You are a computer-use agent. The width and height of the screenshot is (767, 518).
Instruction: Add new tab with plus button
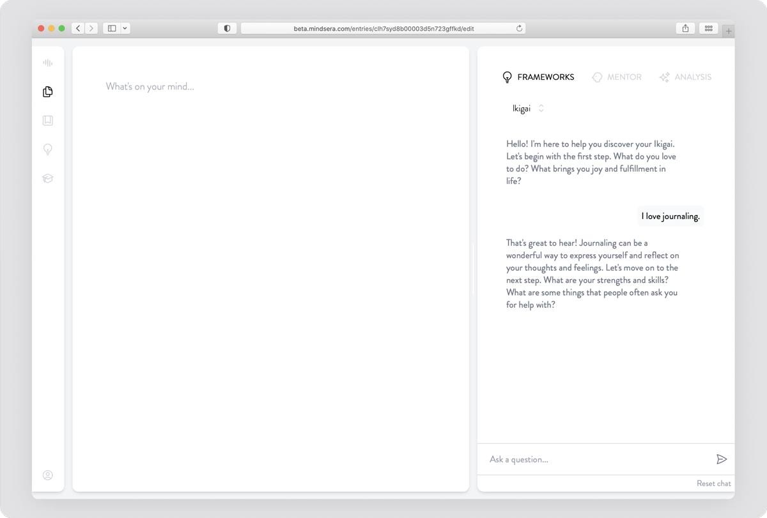[x=729, y=31]
